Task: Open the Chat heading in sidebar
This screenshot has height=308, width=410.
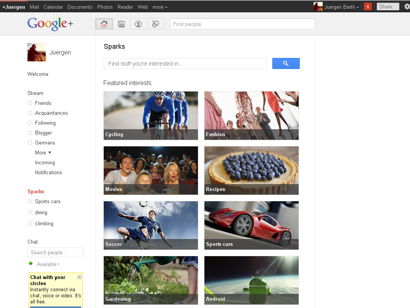Action: pyautogui.click(x=32, y=242)
